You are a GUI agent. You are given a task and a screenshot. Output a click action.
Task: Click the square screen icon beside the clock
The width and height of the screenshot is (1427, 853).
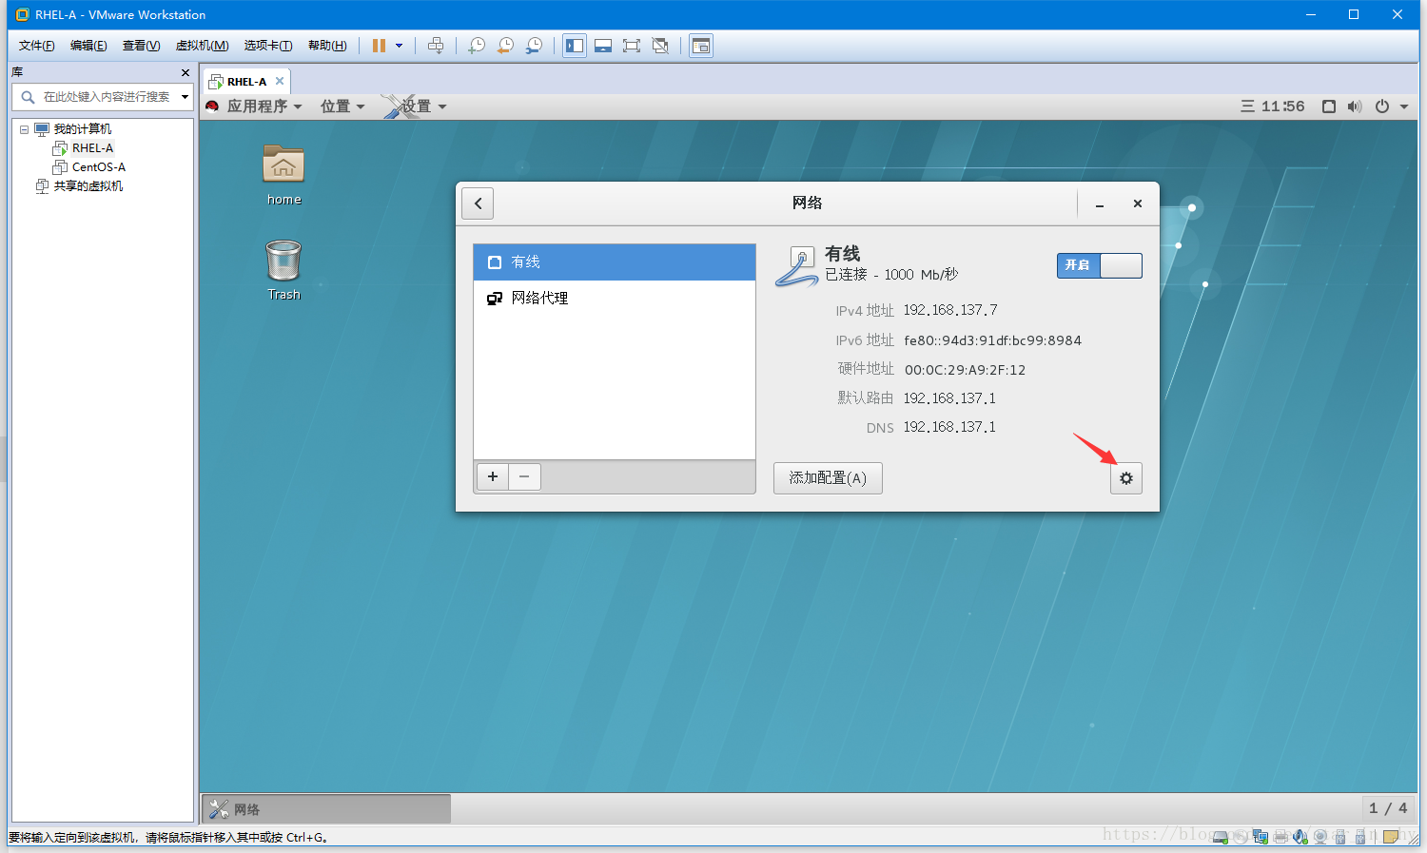click(1329, 107)
